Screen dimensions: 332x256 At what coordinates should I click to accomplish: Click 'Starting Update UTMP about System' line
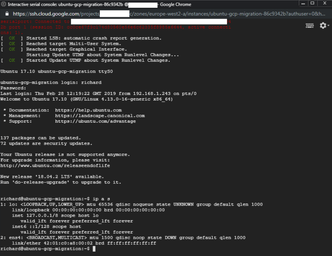(x=102, y=54)
